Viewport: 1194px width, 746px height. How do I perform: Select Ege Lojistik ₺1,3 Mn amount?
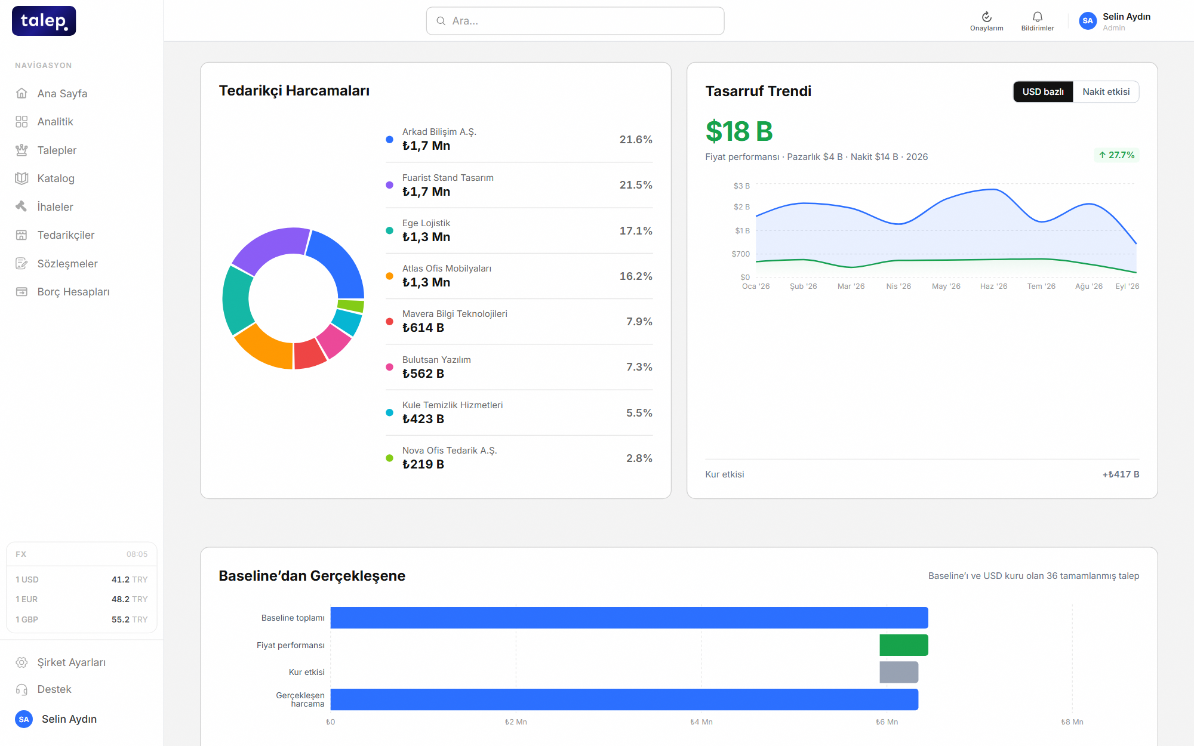tap(426, 237)
